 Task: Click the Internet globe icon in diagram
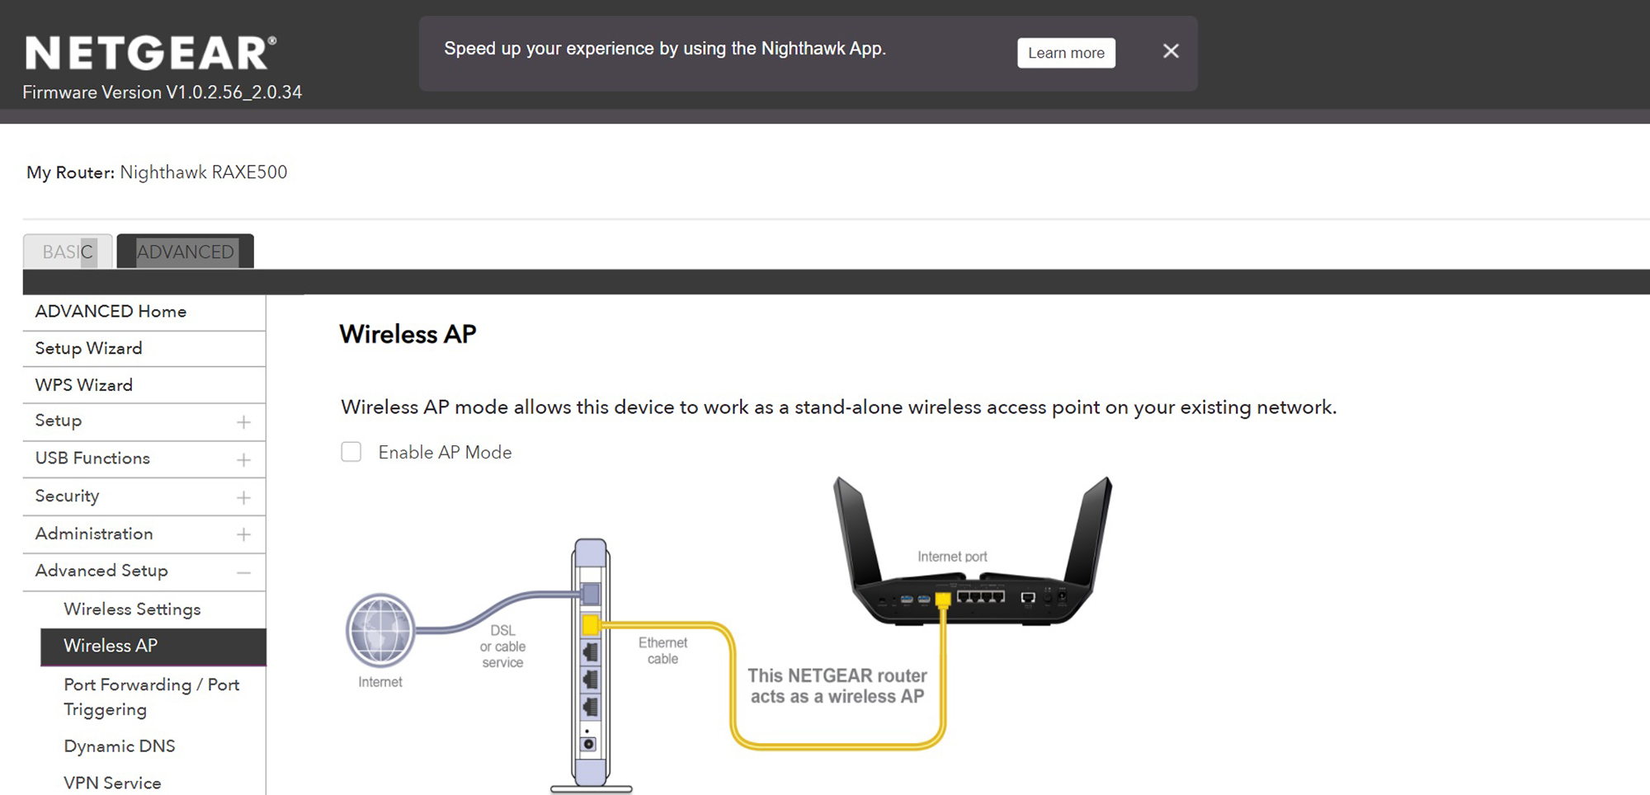click(380, 631)
